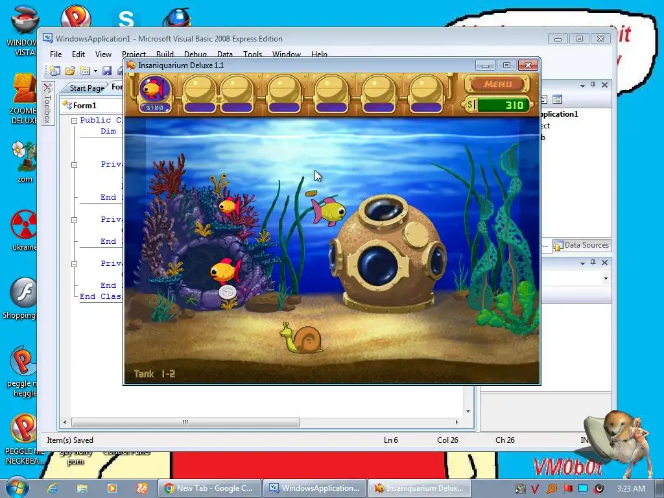
Task: Open the Help menu
Action: (319, 54)
